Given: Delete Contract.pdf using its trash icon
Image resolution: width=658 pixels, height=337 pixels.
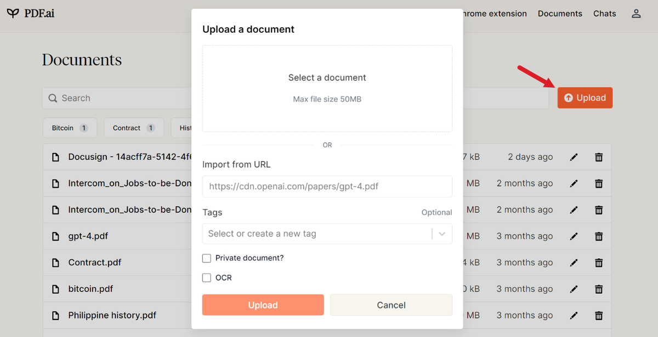Looking at the screenshot, I should pos(598,262).
